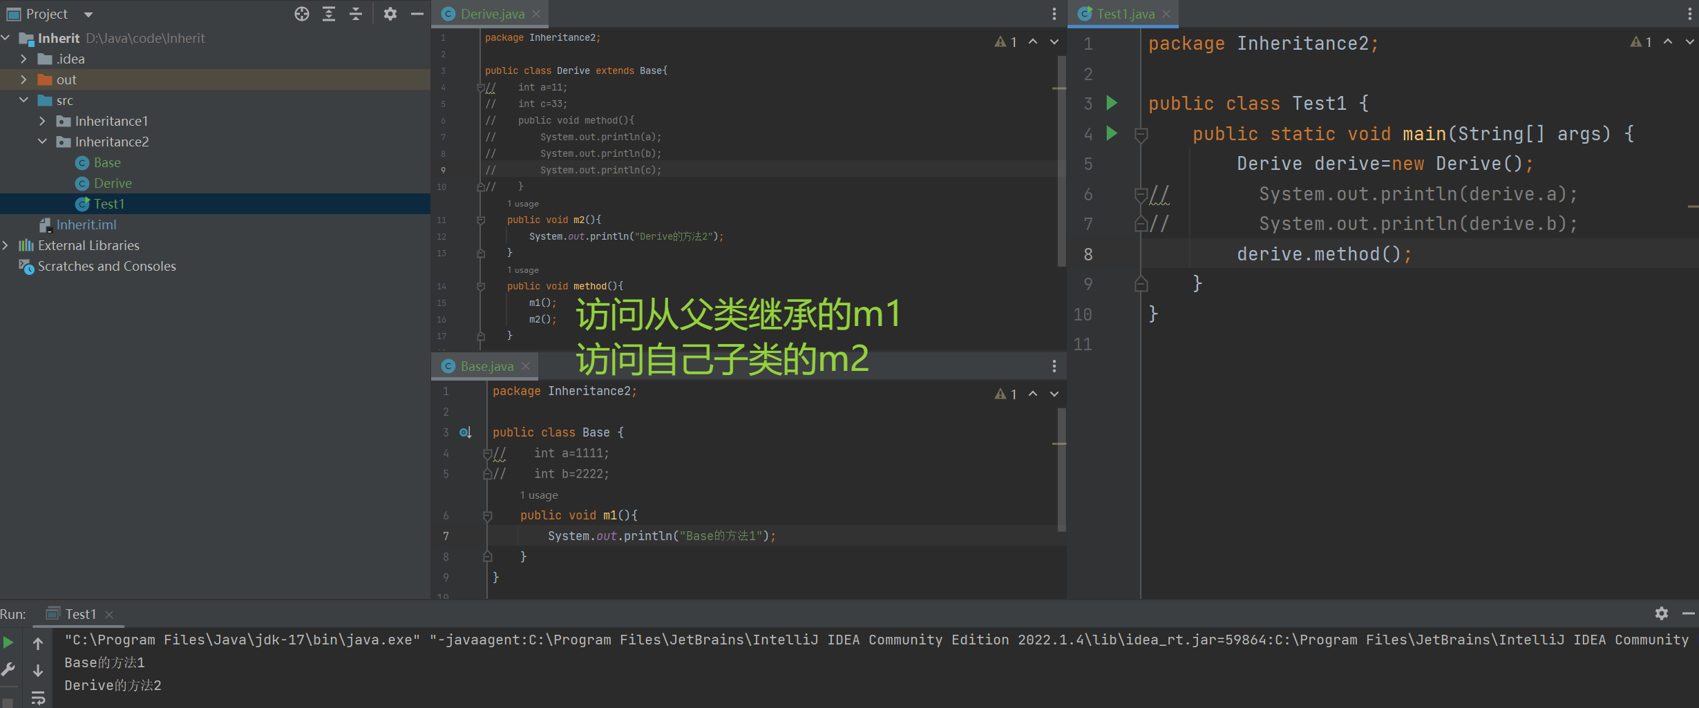Collapse the src folder
Viewport: 1699px width, 708px height.
click(23, 100)
